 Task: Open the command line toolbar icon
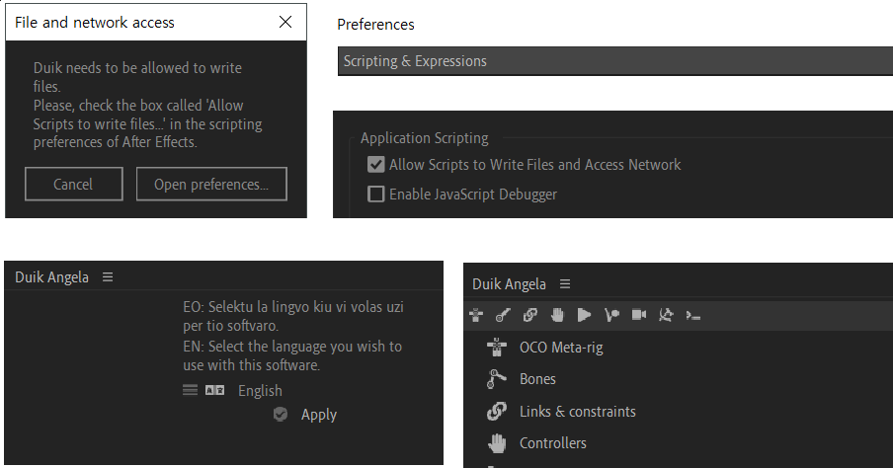[693, 315]
